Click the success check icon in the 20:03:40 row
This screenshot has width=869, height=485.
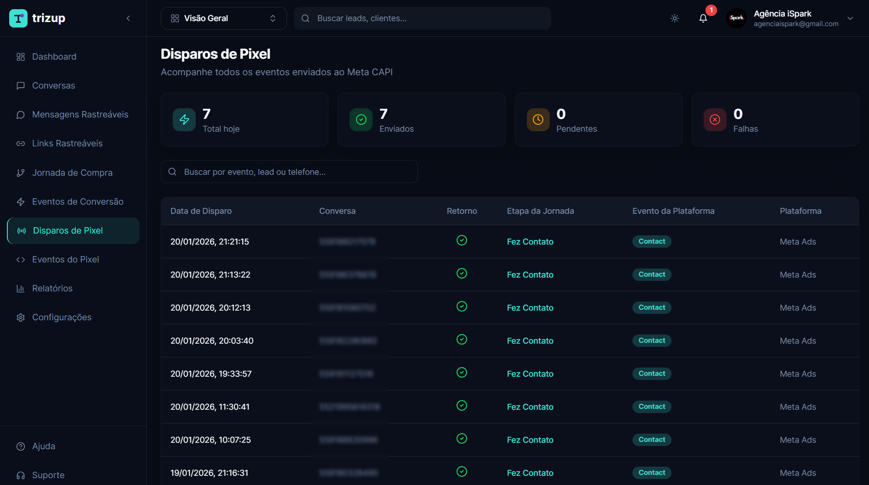pyautogui.click(x=462, y=340)
